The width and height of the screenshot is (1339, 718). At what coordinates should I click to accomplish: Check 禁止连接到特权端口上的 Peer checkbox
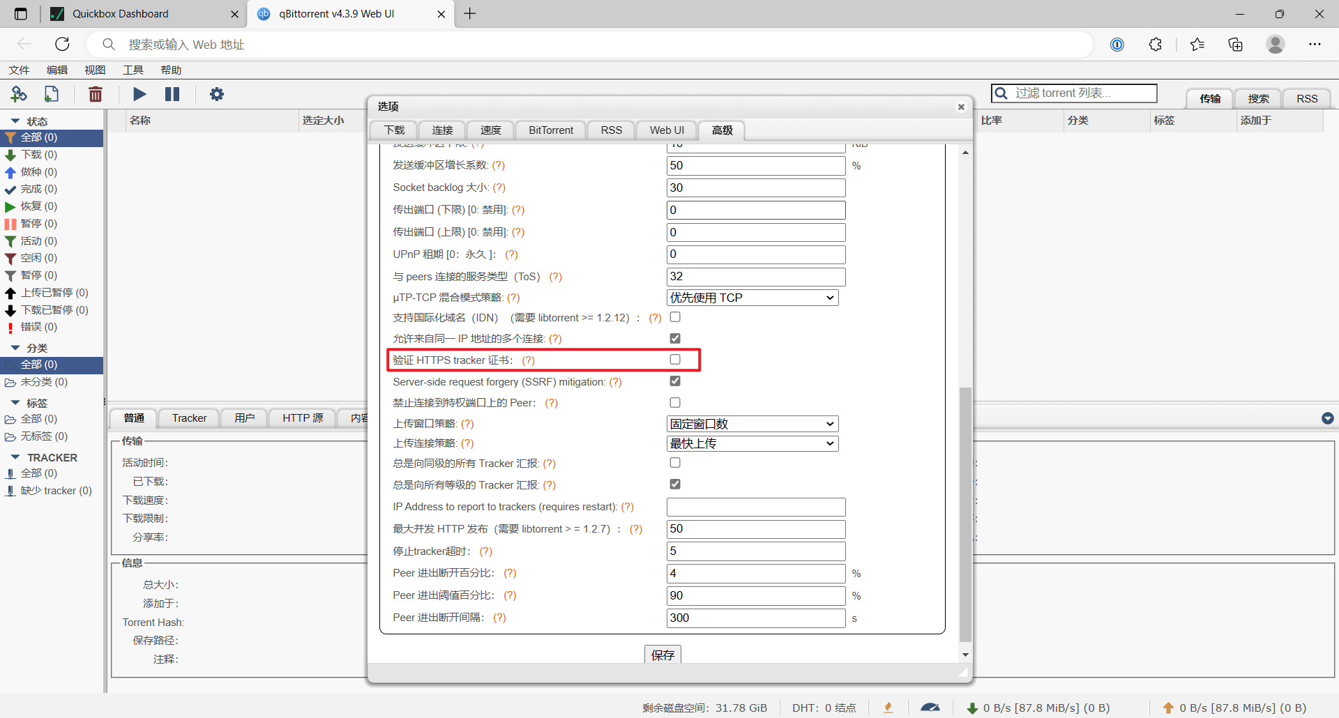click(675, 403)
